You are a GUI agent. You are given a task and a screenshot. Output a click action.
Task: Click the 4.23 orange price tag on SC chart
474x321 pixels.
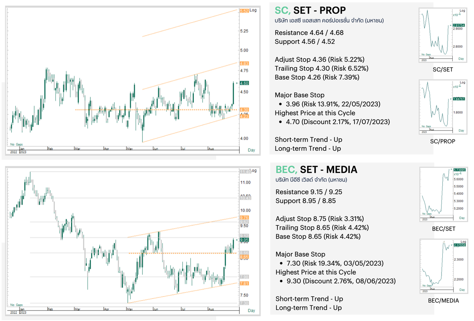click(244, 116)
